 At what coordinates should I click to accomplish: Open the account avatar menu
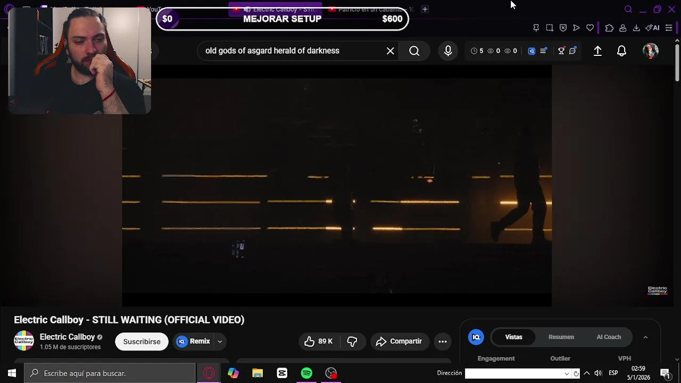(x=651, y=51)
